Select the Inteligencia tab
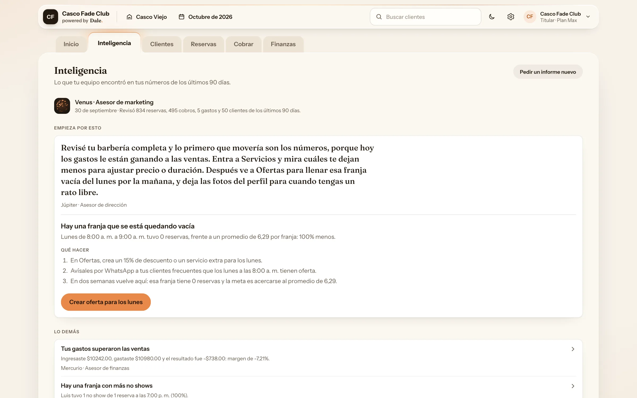This screenshot has height=398, width=637. 114,43
